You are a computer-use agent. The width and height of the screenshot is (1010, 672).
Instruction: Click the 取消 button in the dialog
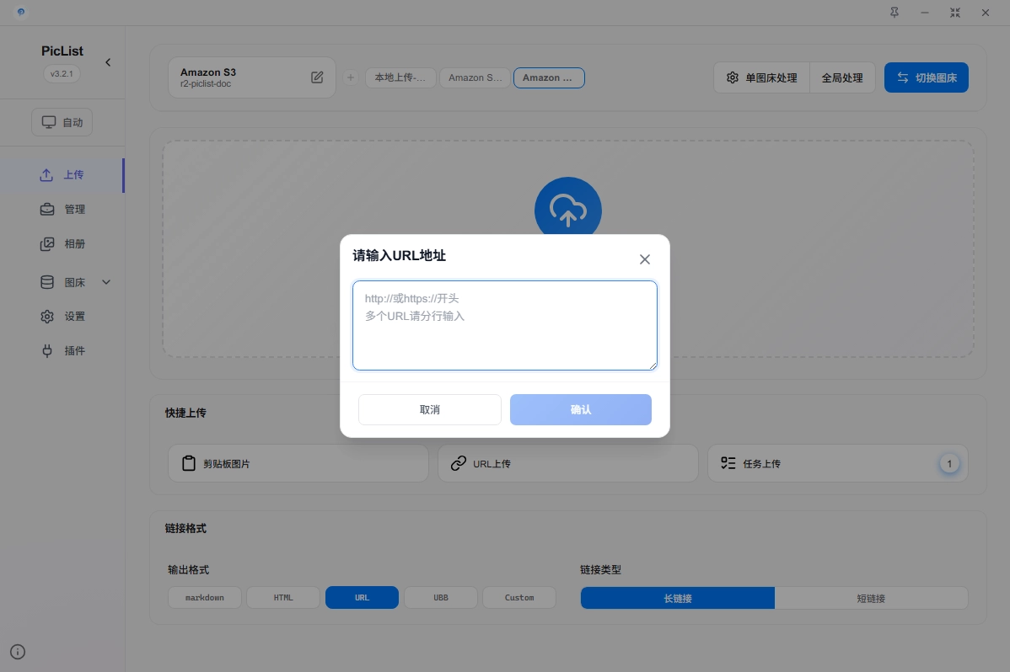[429, 410]
